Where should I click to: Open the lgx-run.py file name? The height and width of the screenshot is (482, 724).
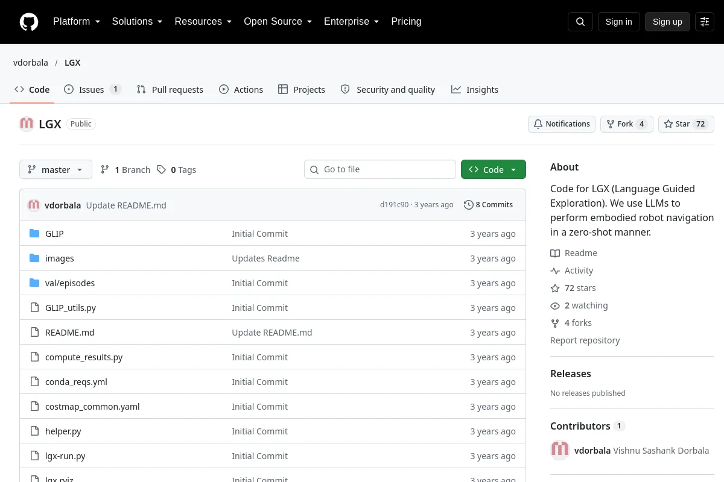pos(65,456)
